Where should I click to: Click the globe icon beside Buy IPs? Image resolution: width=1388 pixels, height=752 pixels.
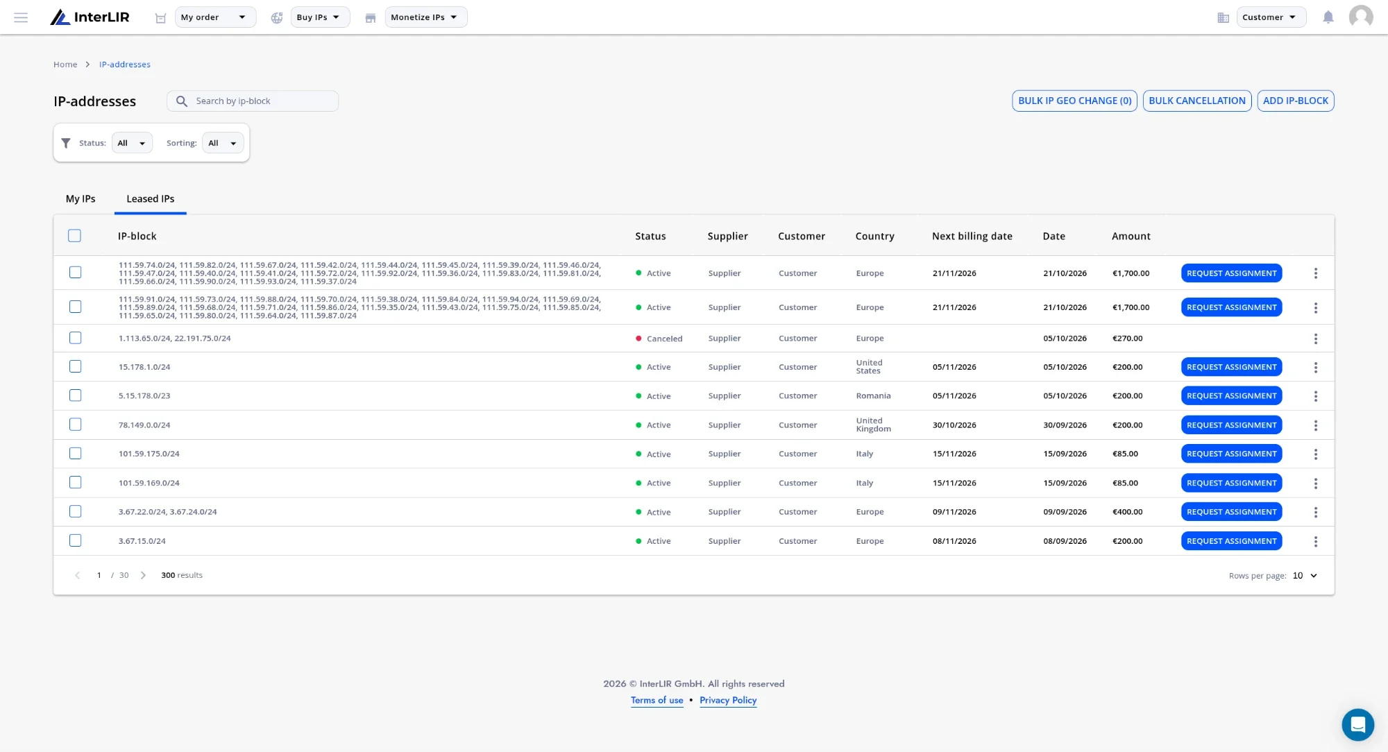[276, 18]
